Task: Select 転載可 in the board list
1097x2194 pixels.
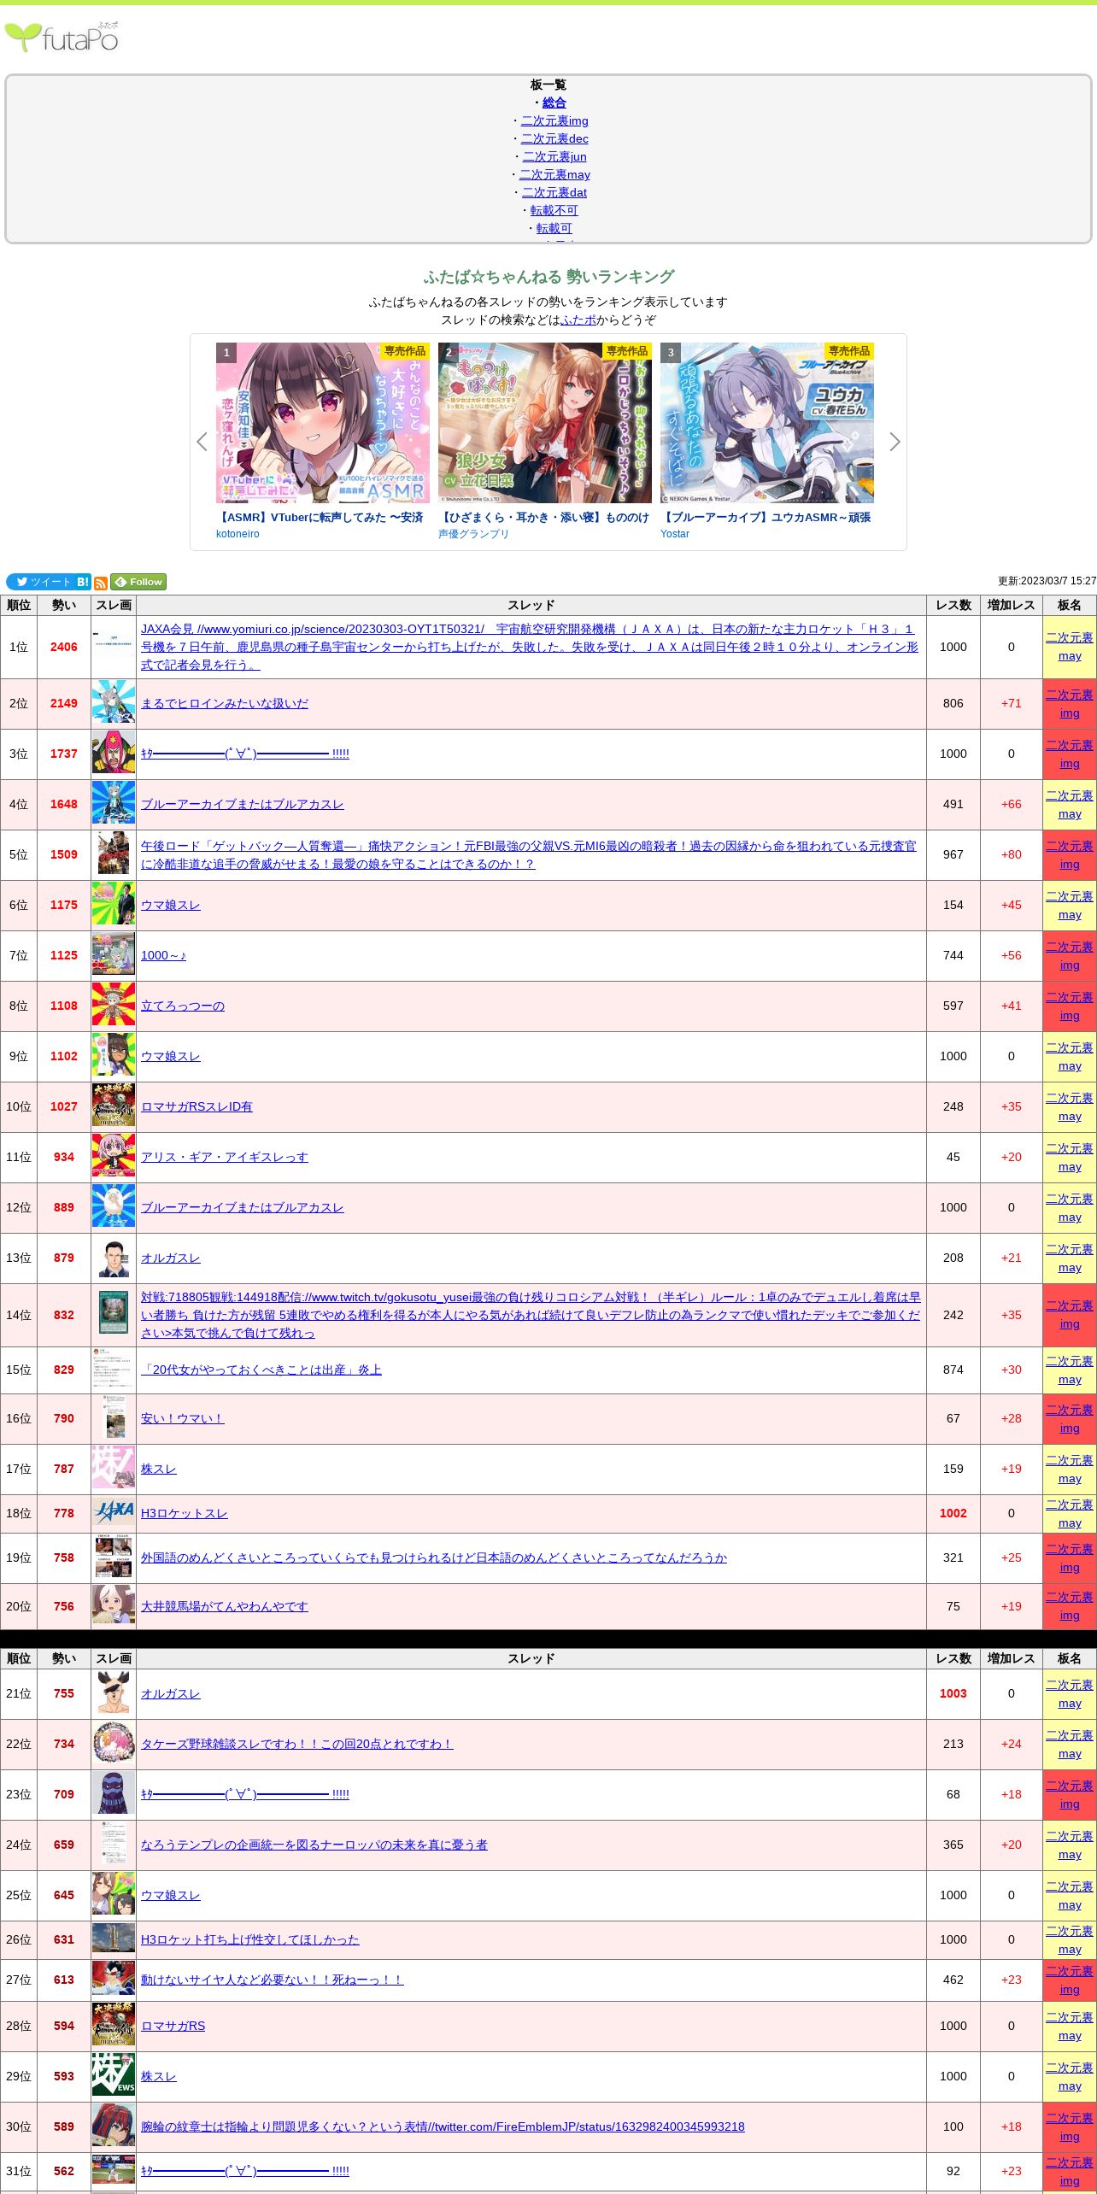Action: [x=554, y=228]
